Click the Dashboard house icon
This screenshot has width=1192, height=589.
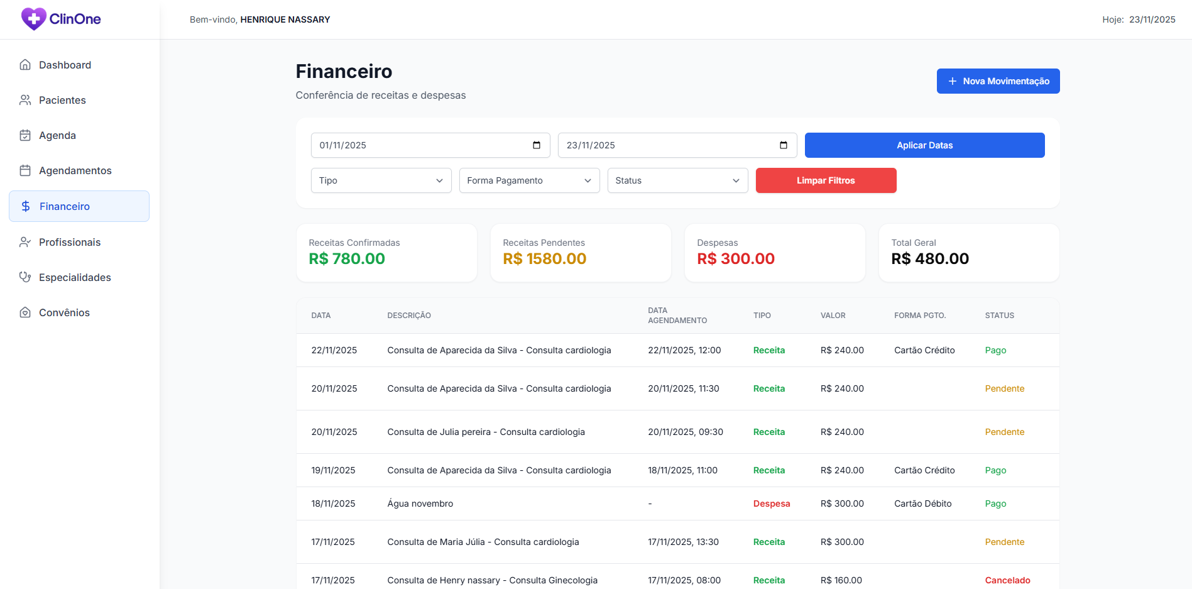point(25,65)
